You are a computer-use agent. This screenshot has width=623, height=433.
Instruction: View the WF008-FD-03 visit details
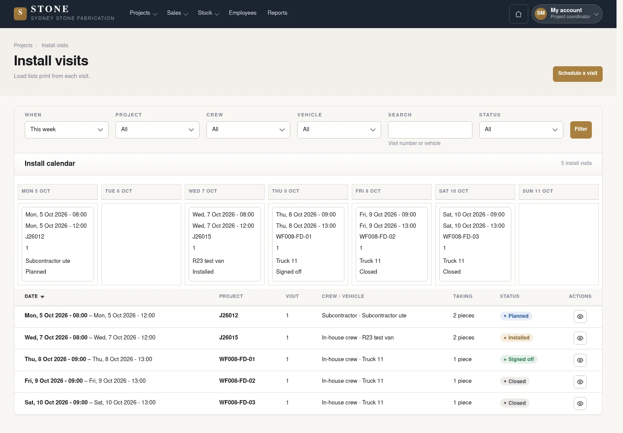(580, 403)
